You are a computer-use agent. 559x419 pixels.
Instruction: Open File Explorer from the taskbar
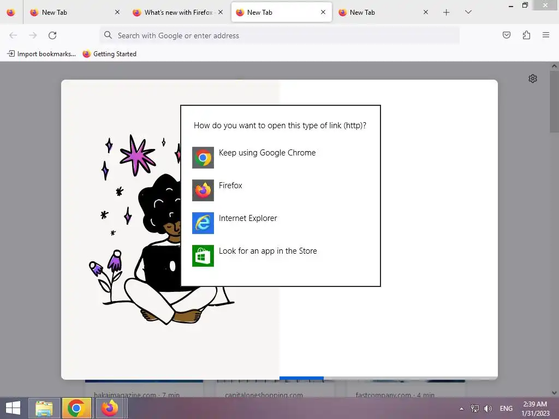pos(44,408)
